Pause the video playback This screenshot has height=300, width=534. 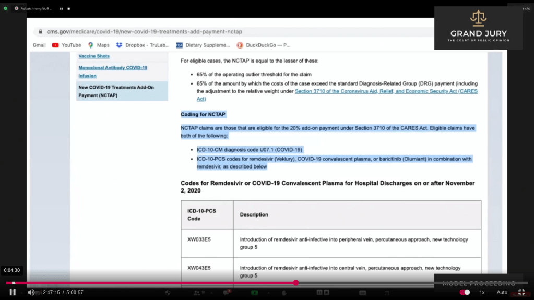[13, 292]
